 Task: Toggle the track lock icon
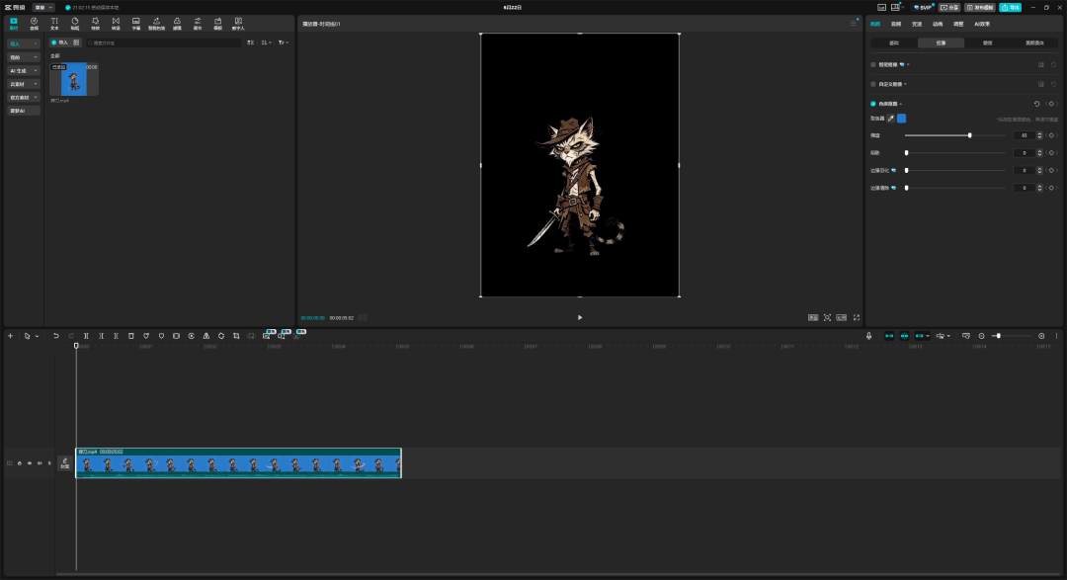[19, 462]
